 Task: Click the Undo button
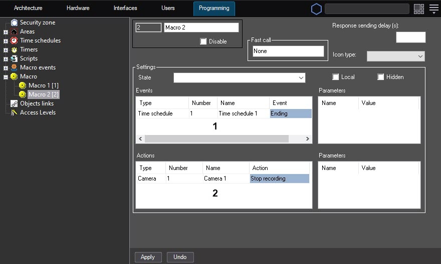pyautogui.click(x=180, y=257)
